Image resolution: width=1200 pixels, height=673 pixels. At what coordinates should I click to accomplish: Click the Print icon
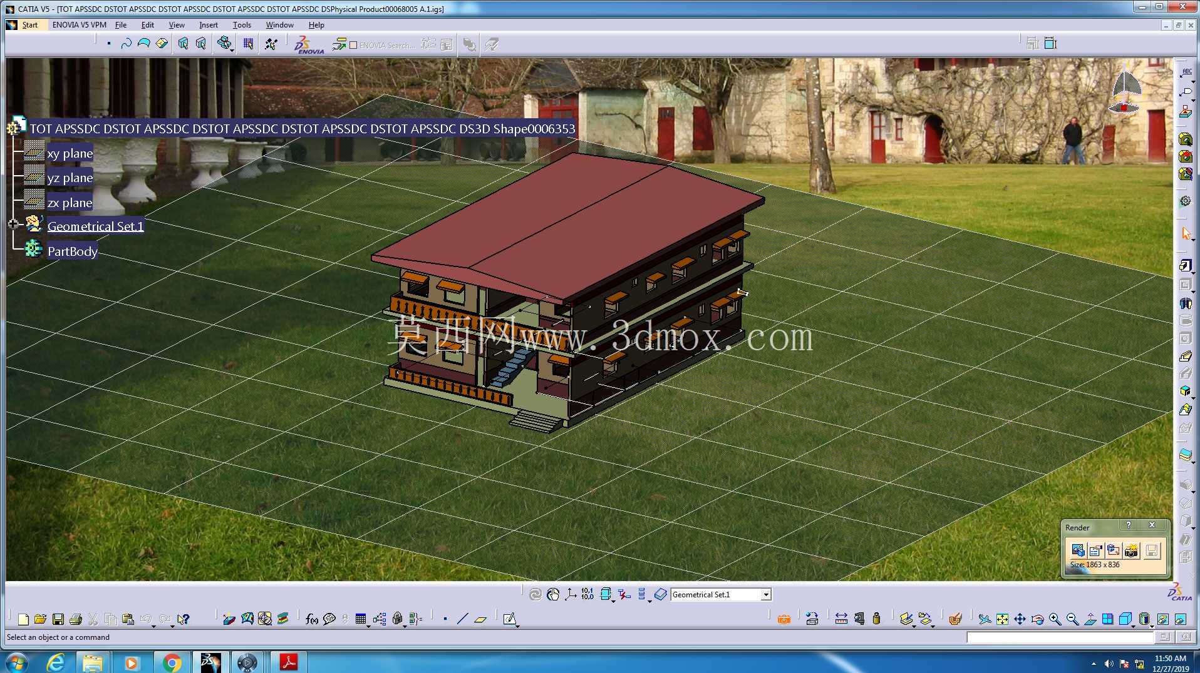click(76, 619)
